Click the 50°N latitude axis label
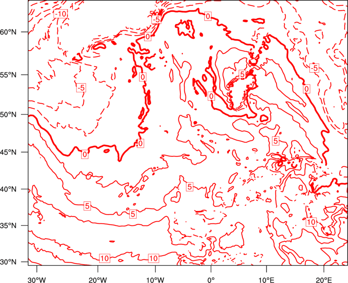This screenshot has width=348, height=283. coord(8,115)
